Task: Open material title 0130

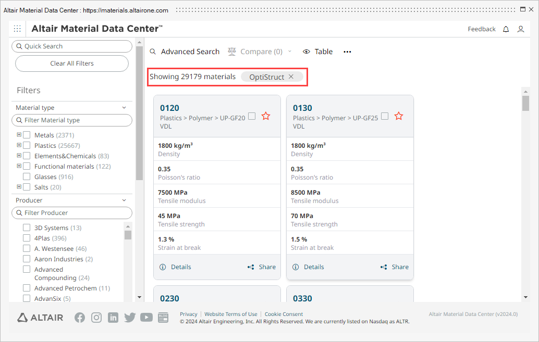Action: (302, 108)
